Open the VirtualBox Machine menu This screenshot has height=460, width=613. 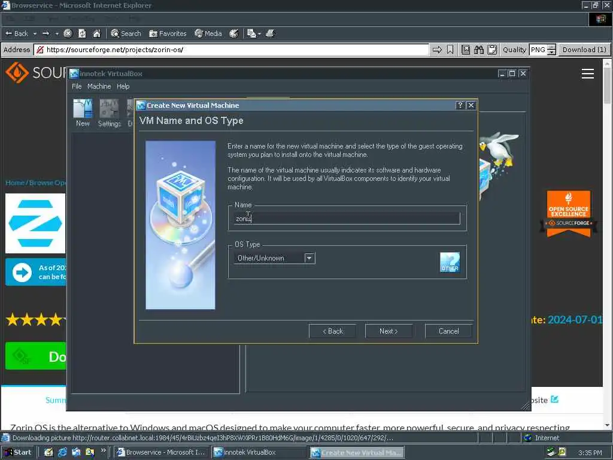[x=99, y=86]
